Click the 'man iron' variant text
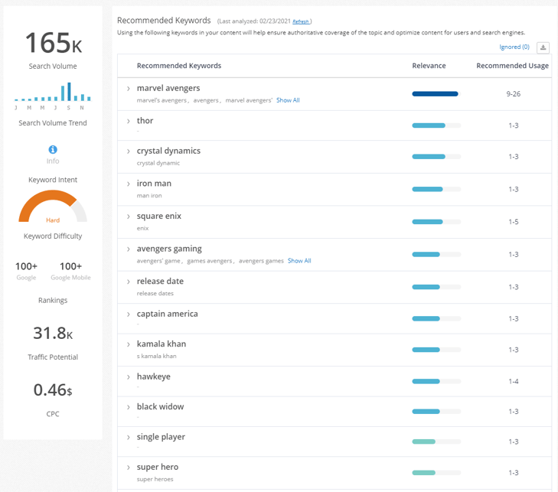Viewport: 558px width, 492px height. point(149,196)
